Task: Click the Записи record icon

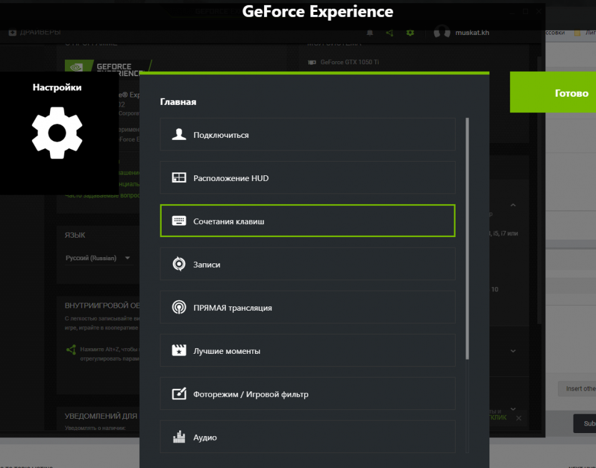Action: (179, 265)
